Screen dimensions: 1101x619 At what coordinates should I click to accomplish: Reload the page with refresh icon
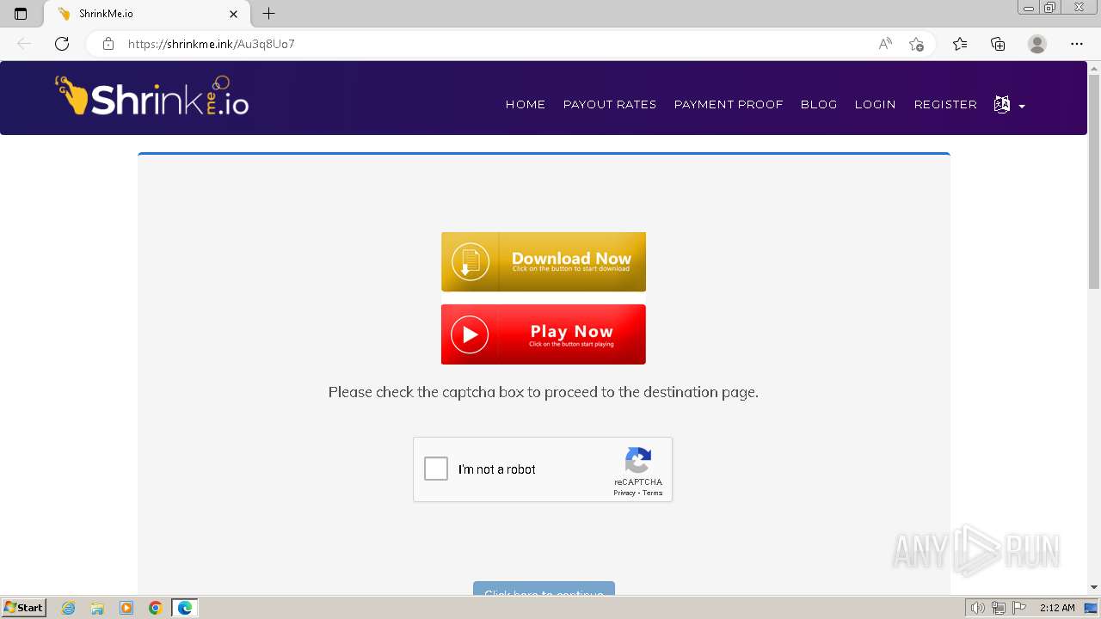pos(62,44)
